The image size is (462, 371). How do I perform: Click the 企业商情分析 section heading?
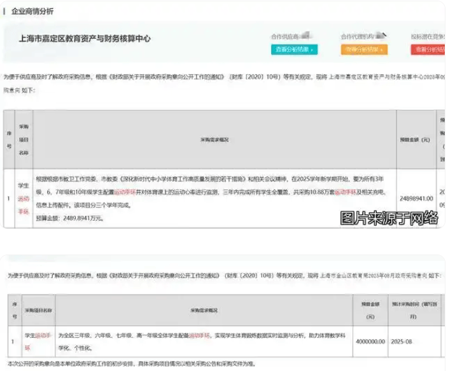point(32,11)
